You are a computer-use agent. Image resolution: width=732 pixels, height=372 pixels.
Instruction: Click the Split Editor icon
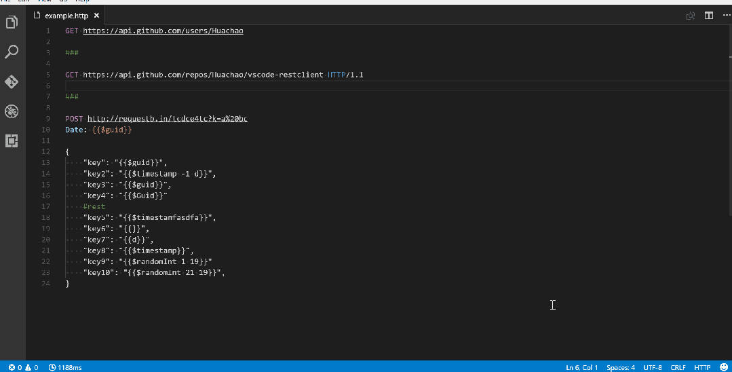tap(709, 16)
